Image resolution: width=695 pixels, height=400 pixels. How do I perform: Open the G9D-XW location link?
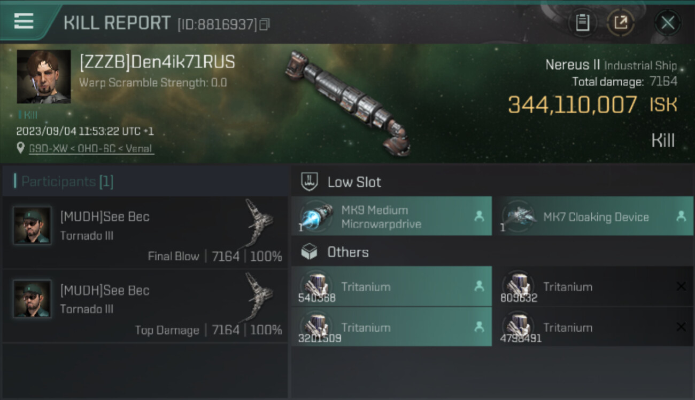click(91, 148)
